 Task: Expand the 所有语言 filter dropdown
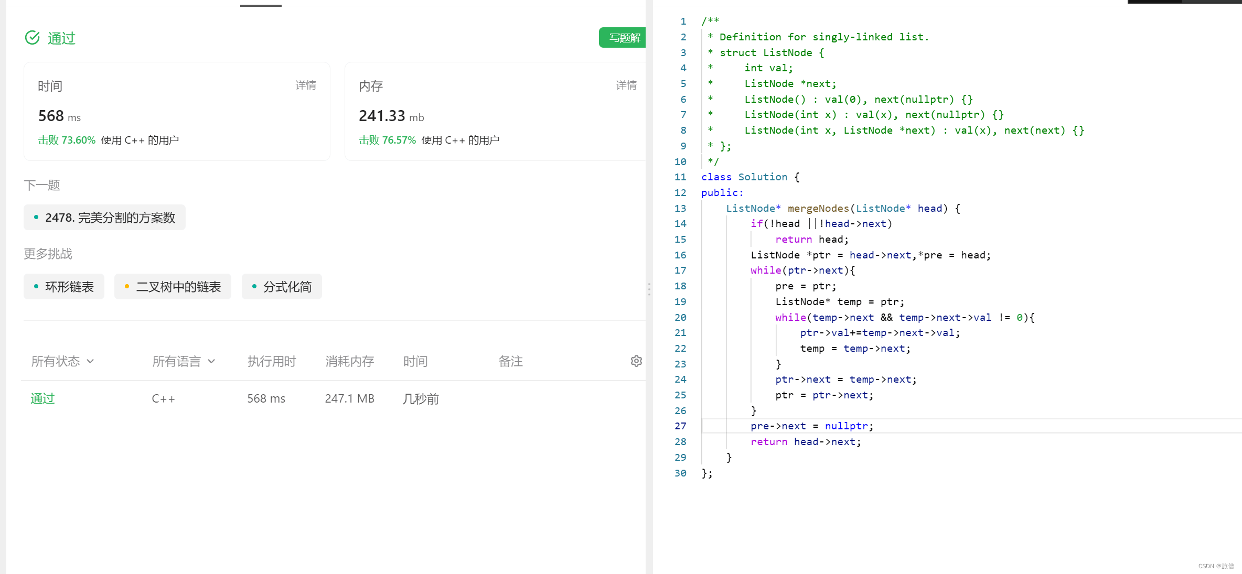pyautogui.click(x=184, y=361)
